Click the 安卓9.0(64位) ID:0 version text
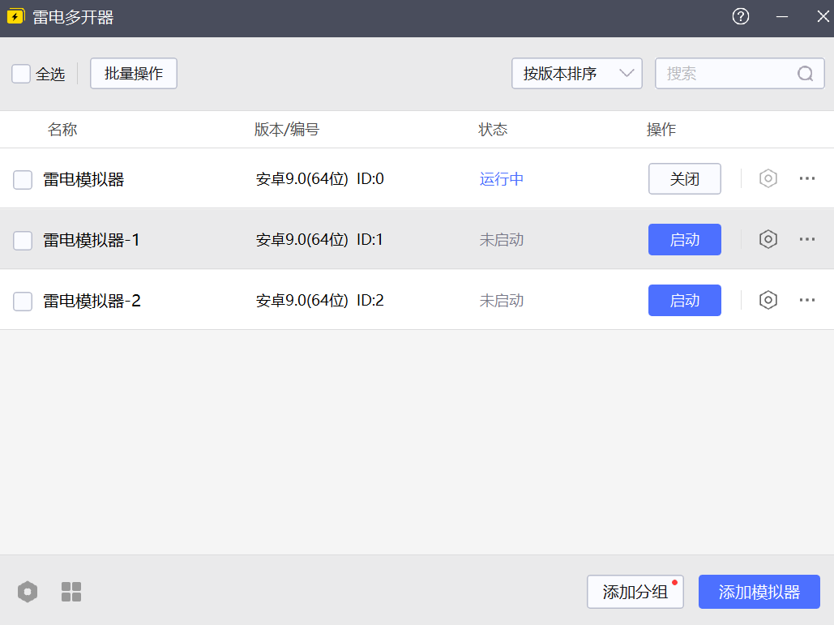834x625 pixels. (x=319, y=178)
